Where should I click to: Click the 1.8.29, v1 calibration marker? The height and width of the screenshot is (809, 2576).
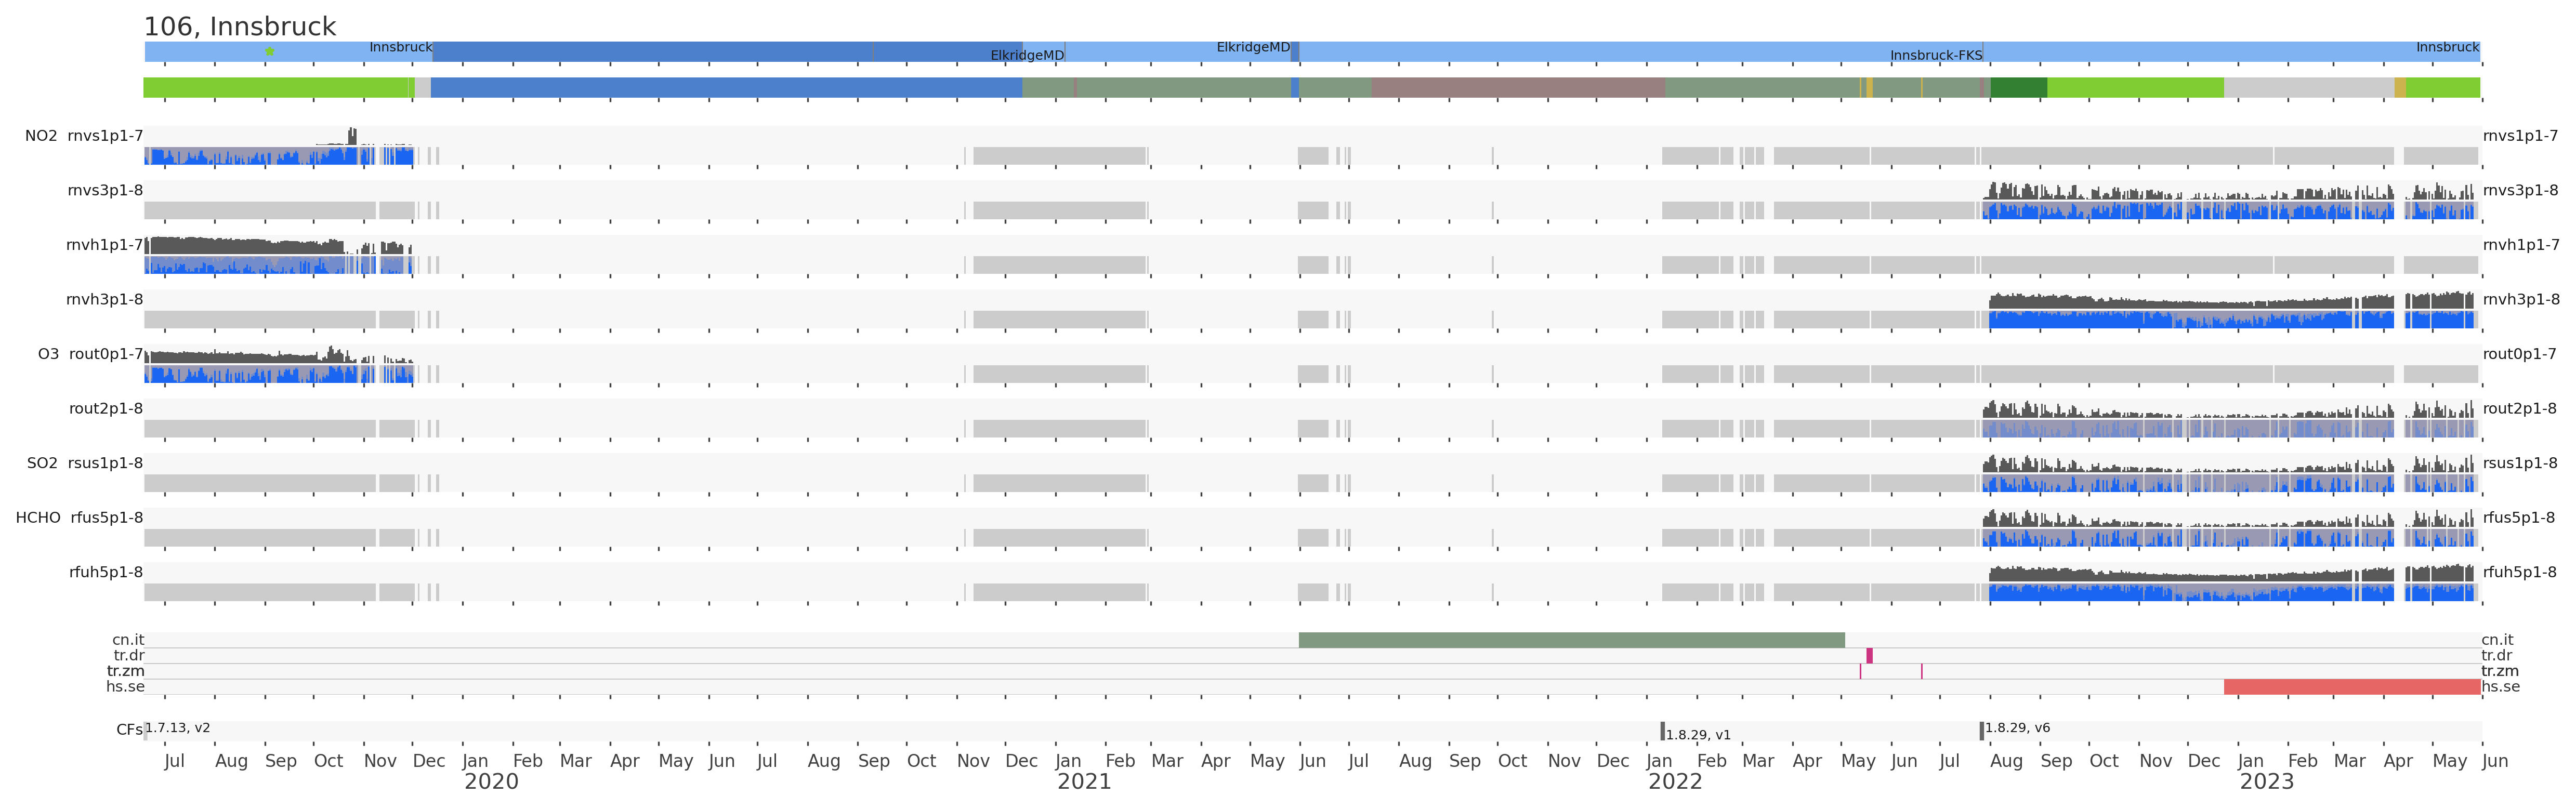pyautogui.click(x=1663, y=731)
